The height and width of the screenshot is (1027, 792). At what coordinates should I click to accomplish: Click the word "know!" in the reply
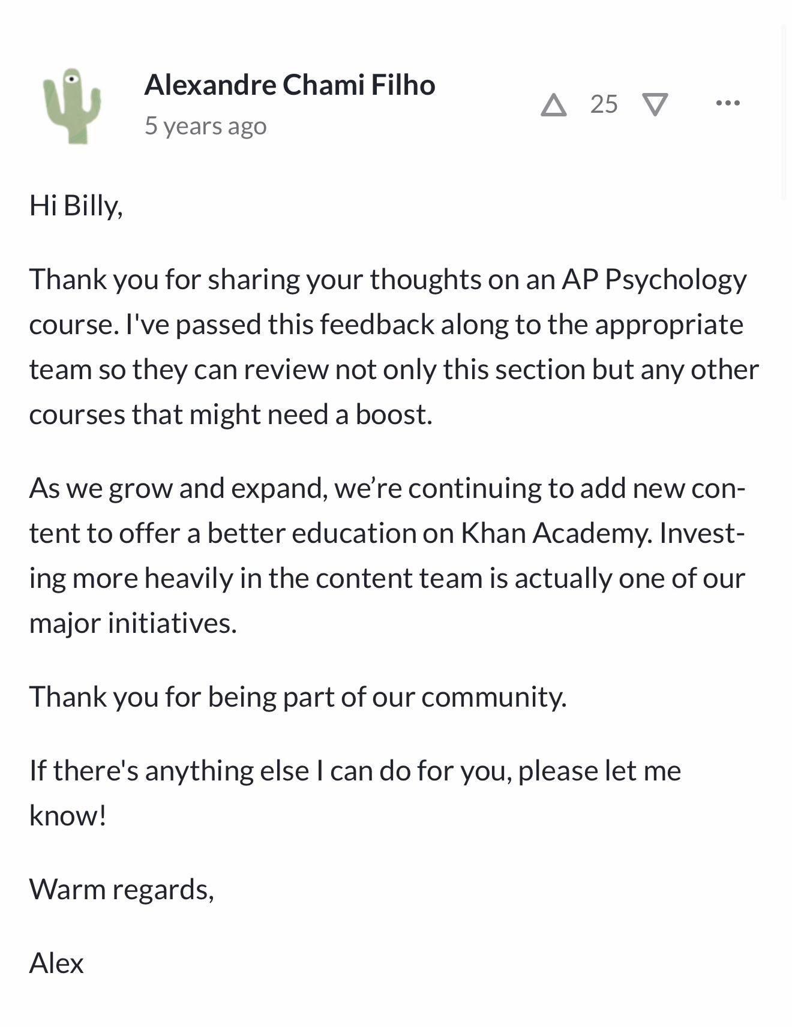point(68,816)
